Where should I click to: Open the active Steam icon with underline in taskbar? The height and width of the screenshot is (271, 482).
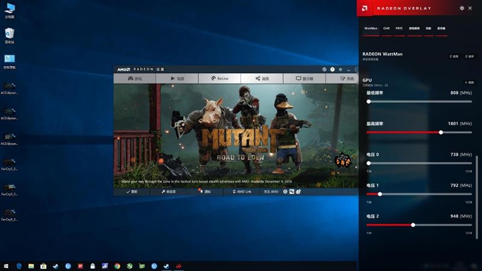pyautogui.click(x=166, y=266)
